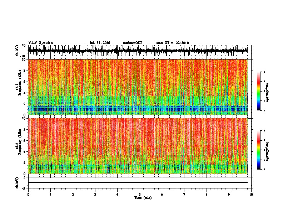Click the '1' tick on the time axis
Screen dimensions: 283x218
coord(50,194)
